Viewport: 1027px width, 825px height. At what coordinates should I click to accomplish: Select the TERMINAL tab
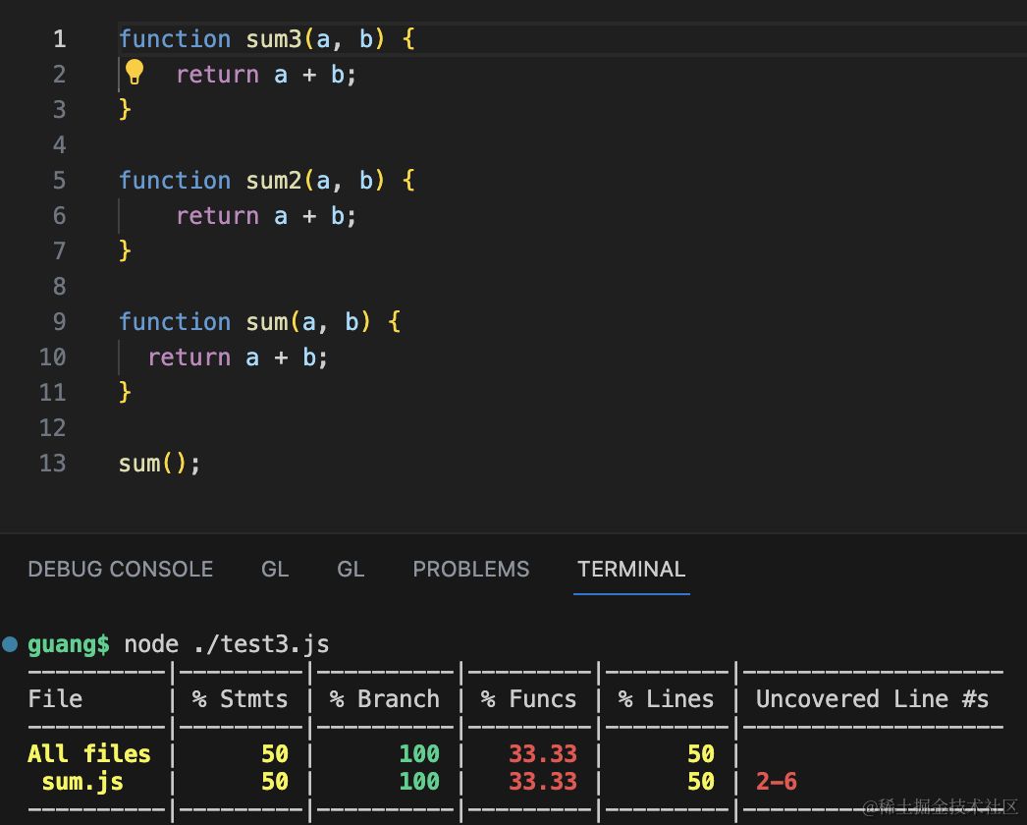(x=631, y=570)
